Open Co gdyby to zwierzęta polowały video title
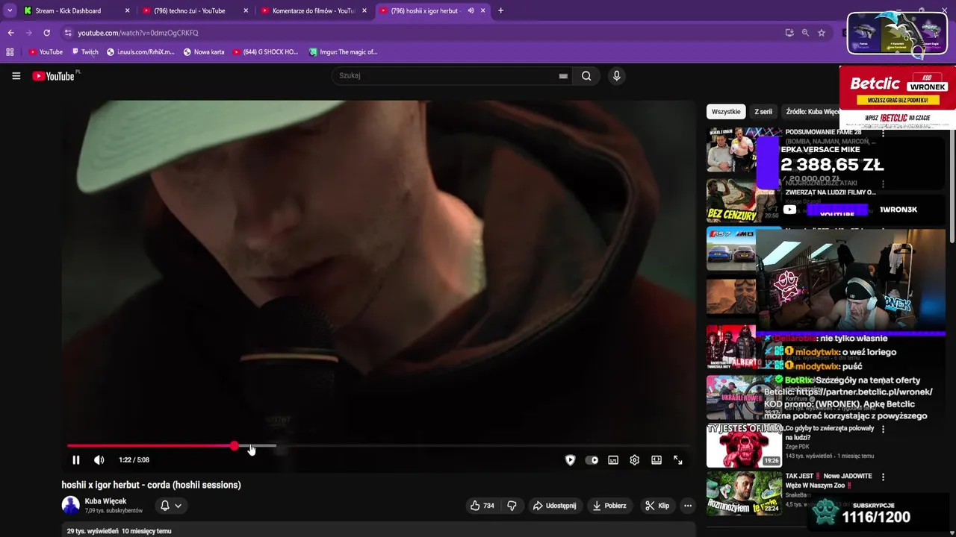This screenshot has height=537, width=956. 829,433
